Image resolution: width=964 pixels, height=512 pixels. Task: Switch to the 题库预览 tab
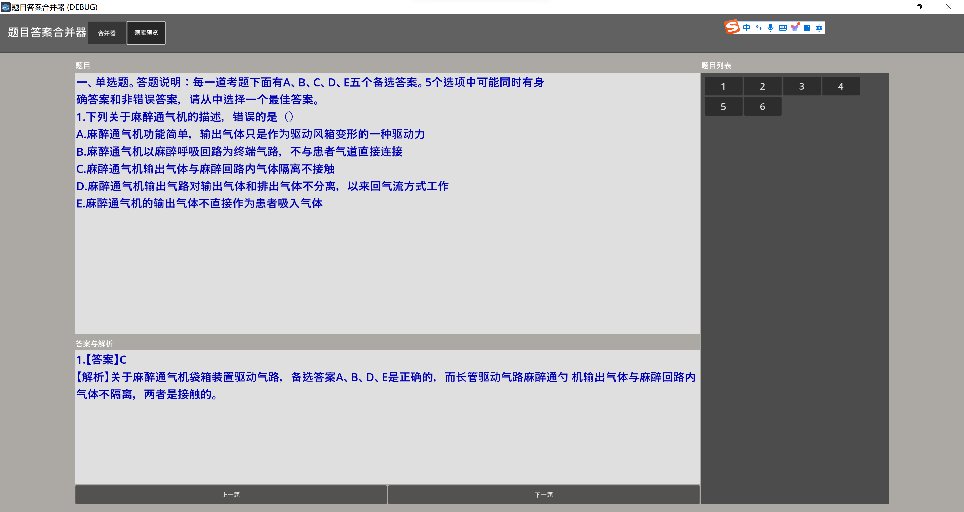(146, 33)
